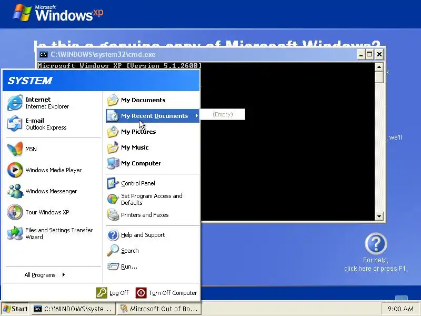Image resolution: width=421 pixels, height=316 pixels.
Task: Click the Turn Off Computer power icon
Action: tap(141, 293)
